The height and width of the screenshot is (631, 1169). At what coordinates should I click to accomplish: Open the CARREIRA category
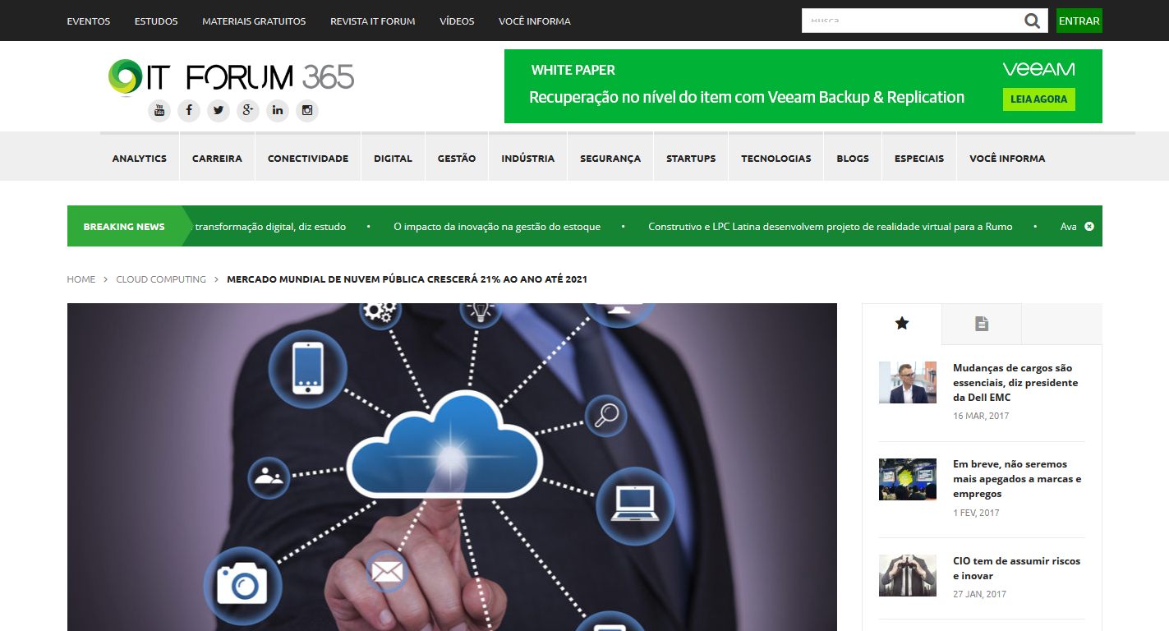pos(217,159)
